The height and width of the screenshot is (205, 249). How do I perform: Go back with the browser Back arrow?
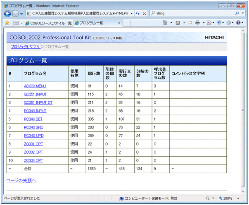coord(7,14)
